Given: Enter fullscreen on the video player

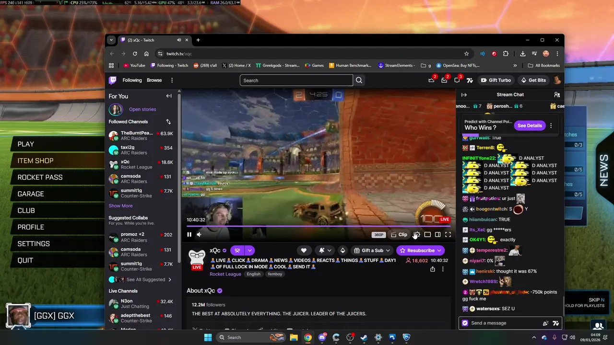Looking at the screenshot, I should 448,234.
